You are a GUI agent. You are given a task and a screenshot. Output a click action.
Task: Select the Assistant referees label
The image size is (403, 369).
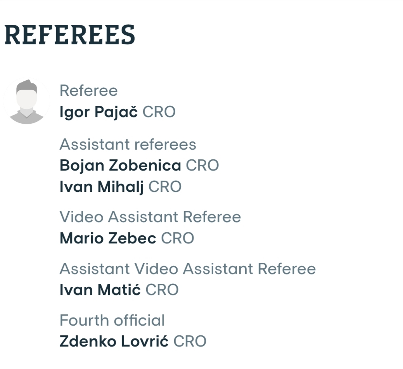[128, 145]
